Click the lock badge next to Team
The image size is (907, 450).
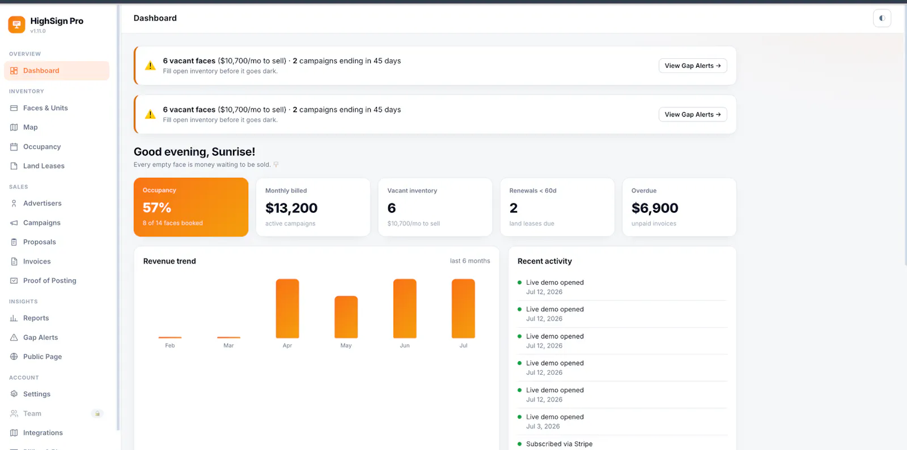click(98, 414)
